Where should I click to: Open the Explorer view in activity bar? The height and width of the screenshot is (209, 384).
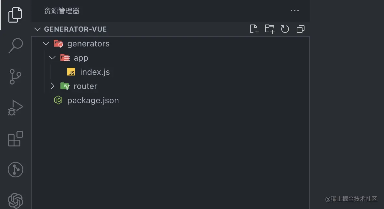pyautogui.click(x=15, y=15)
